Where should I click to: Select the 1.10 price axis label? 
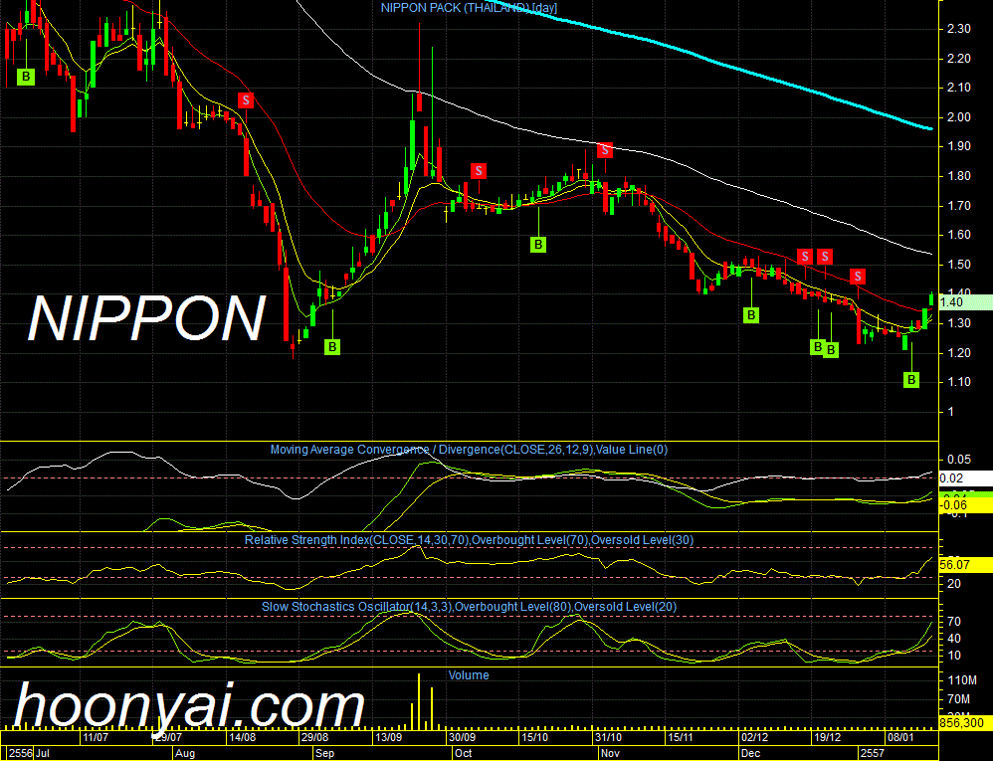click(959, 382)
